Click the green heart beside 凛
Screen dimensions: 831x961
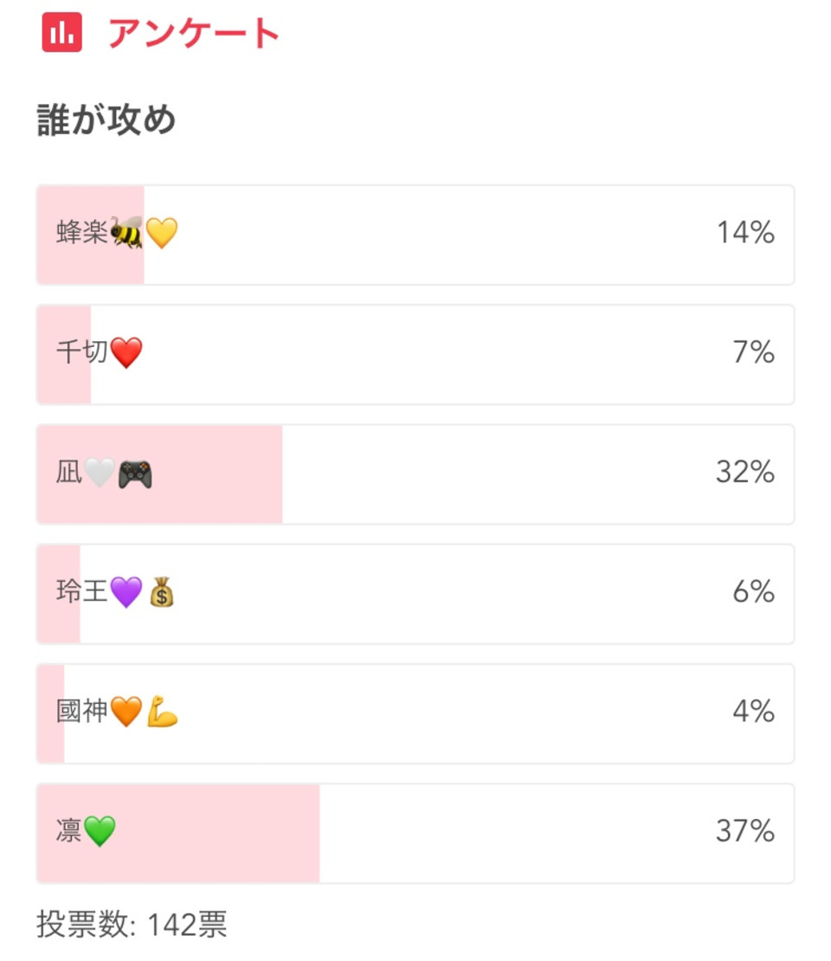coord(100,831)
